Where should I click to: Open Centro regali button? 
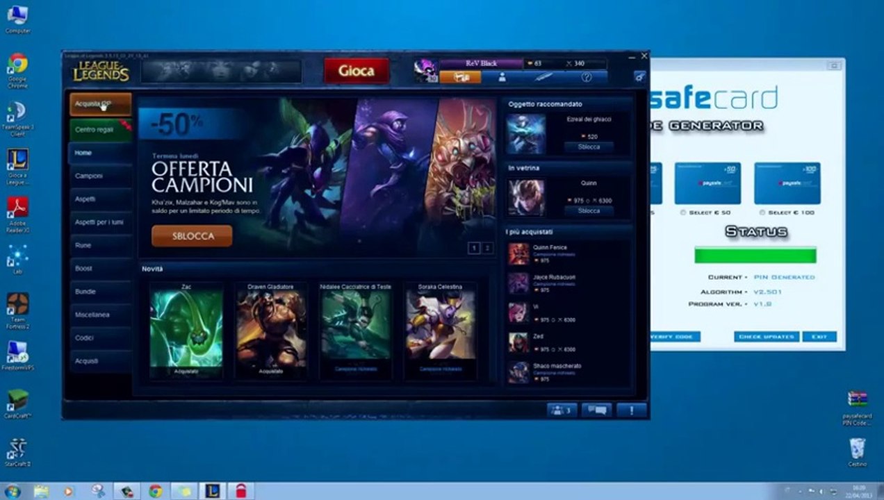click(x=101, y=130)
